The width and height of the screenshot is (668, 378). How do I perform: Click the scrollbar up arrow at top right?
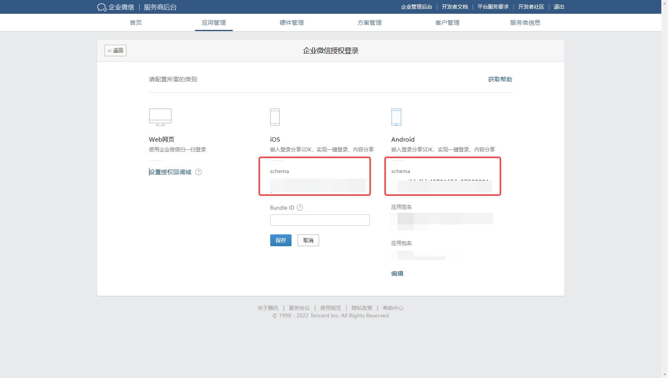664,3
